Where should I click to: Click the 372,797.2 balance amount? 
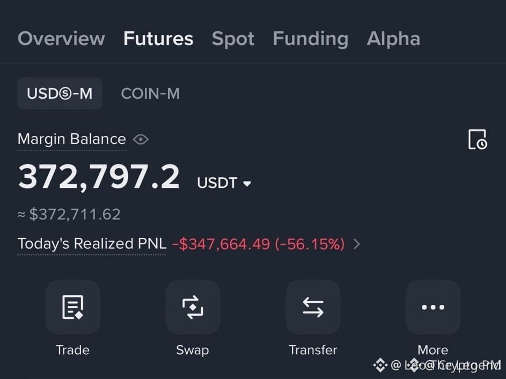coord(99,177)
